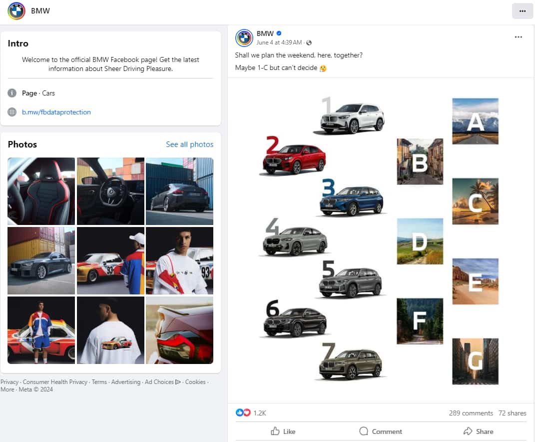Click the Cookies footer link
The image size is (535, 442).
[x=195, y=381]
